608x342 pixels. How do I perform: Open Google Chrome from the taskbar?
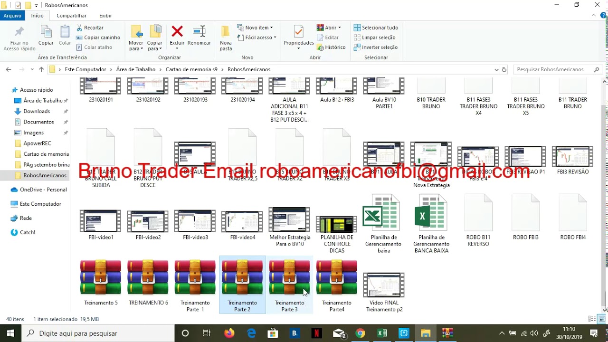(360, 333)
